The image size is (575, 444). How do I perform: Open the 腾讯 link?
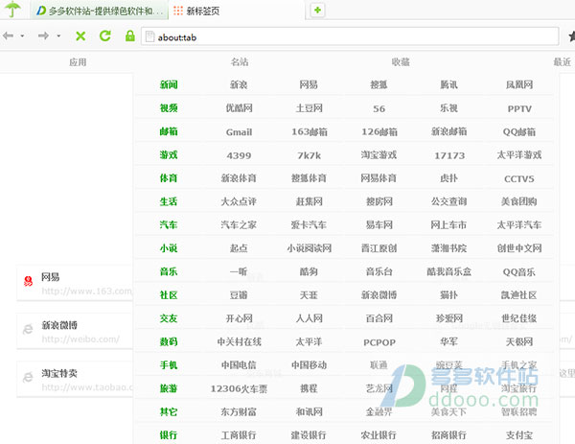click(x=448, y=84)
